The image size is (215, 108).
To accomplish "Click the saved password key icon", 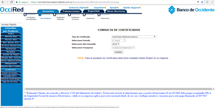I will point(198,2).
